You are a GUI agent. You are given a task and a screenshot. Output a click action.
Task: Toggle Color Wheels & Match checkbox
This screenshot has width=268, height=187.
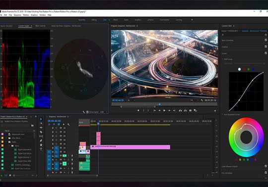click(x=266, y=166)
